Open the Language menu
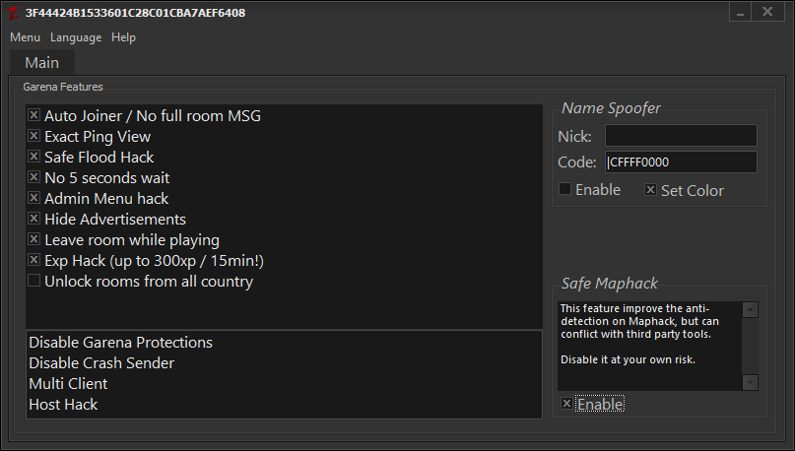The width and height of the screenshot is (795, 451). [x=76, y=37]
